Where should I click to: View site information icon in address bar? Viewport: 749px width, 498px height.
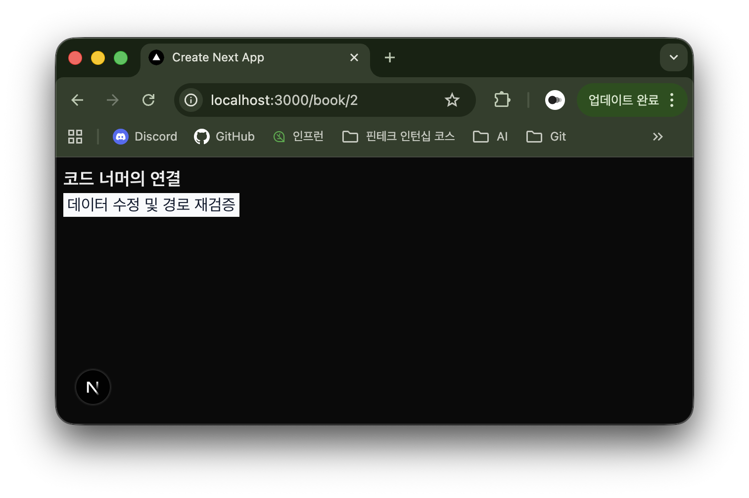point(191,100)
